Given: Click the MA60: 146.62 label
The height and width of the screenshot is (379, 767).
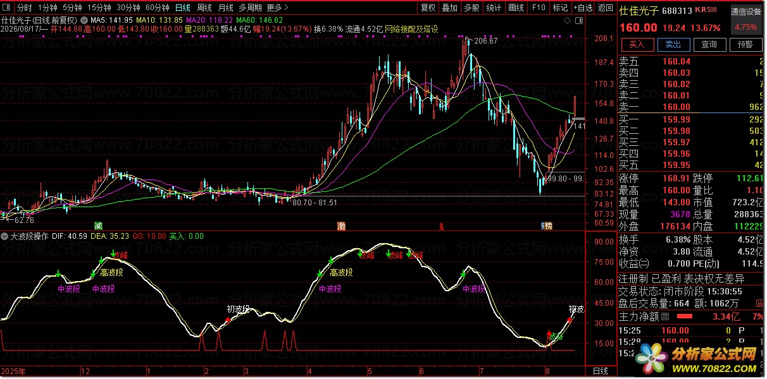Looking at the screenshot, I should tap(259, 20).
